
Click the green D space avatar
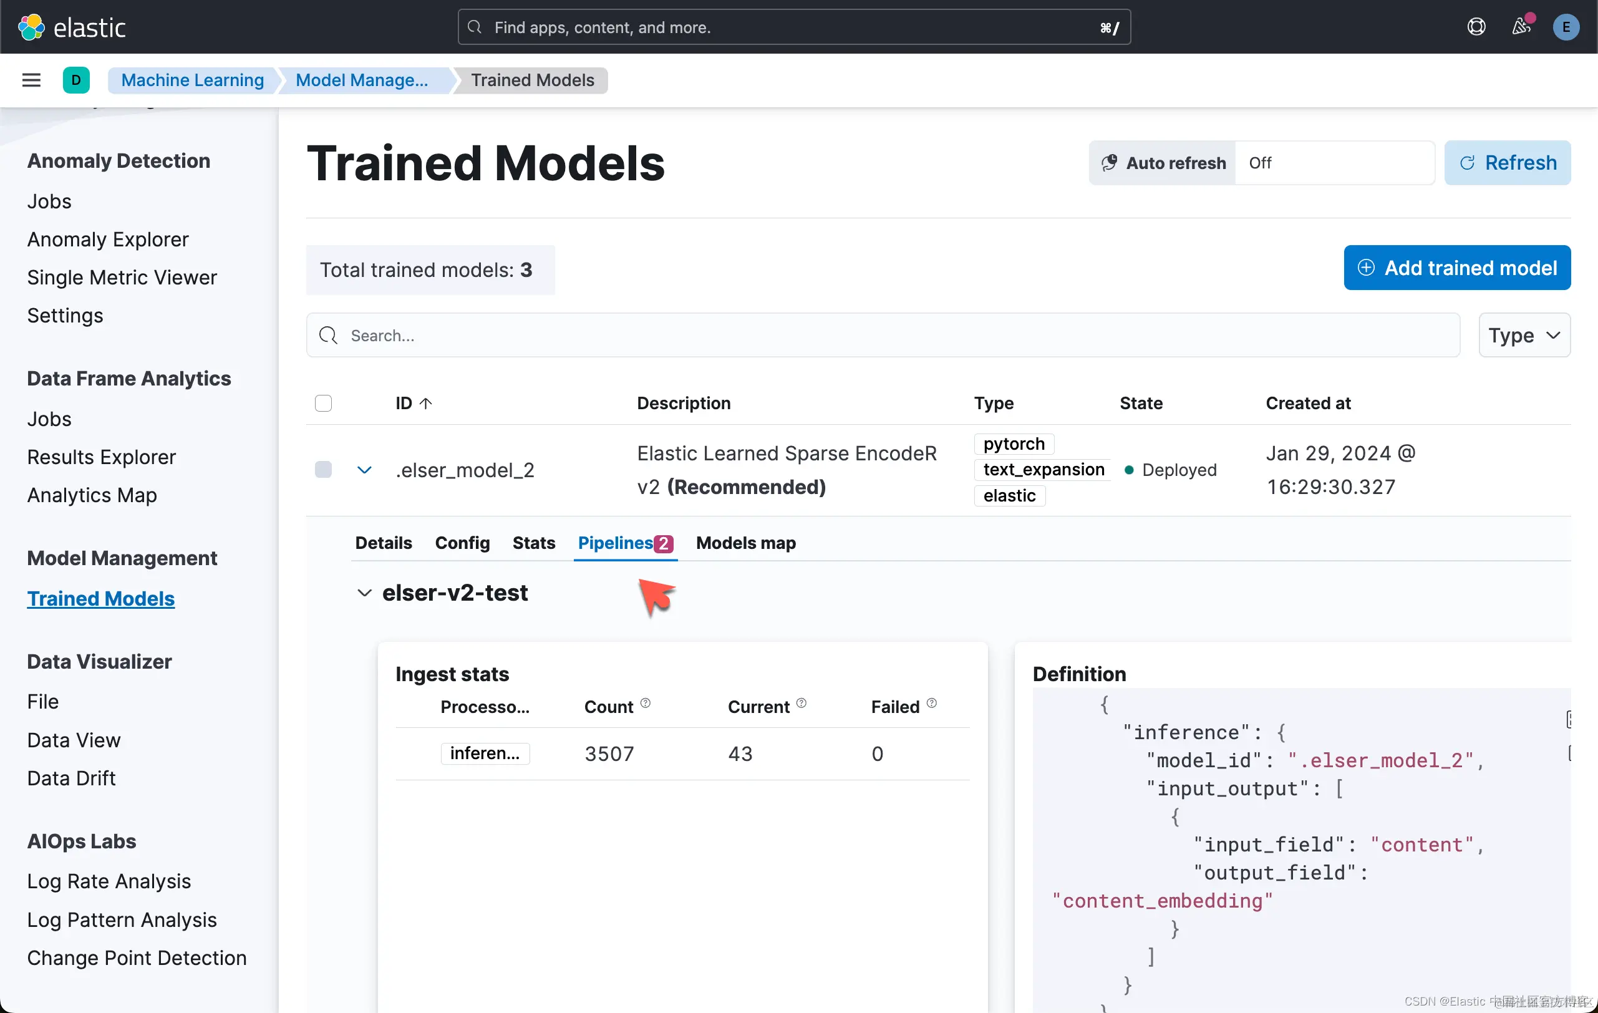coord(75,80)
